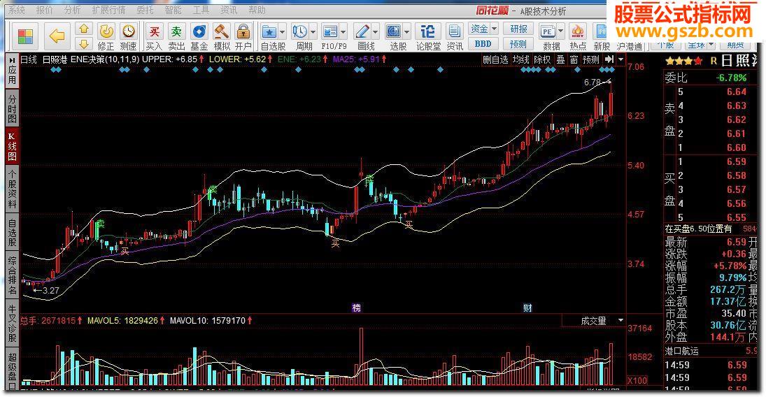Run the 测速 speed test icon

[x=129, y=37]
